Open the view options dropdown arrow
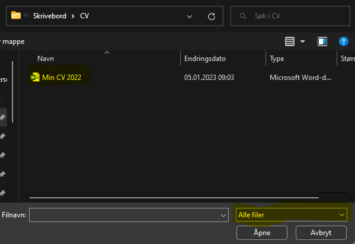 coord(302,41)
